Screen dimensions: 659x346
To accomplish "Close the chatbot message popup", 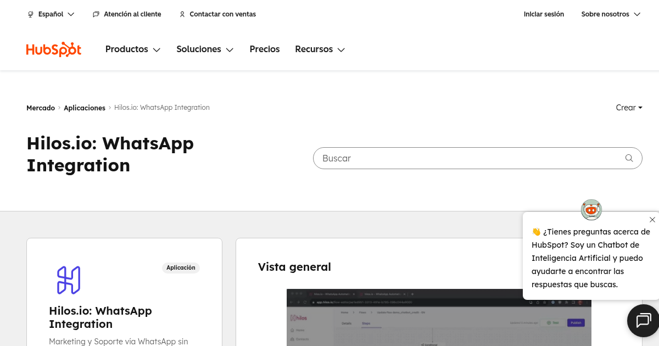I will (652, 220).
